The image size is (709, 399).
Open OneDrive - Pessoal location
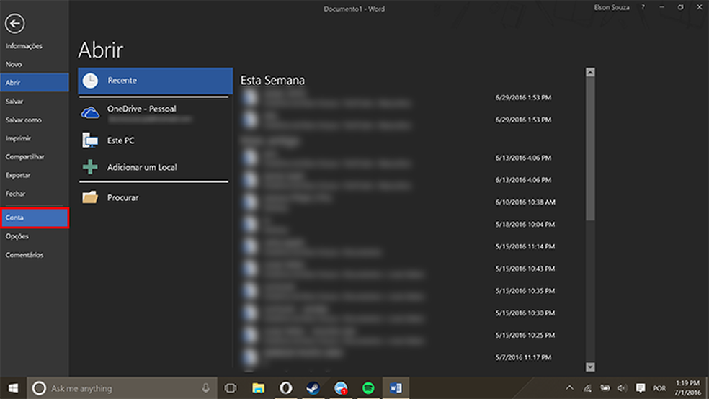point(155,113)
